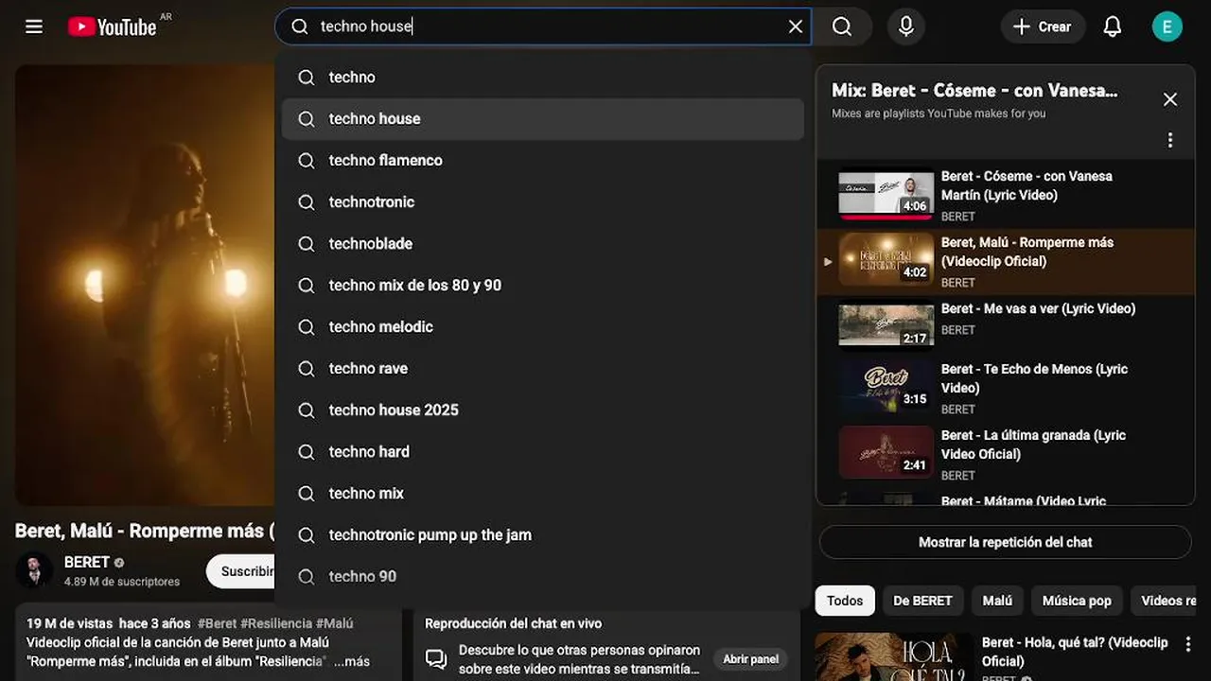Image resolution: width=1211 pixels, height=681 pixels.
Task: Clear the search box text
Action: [x=796, y=26]
